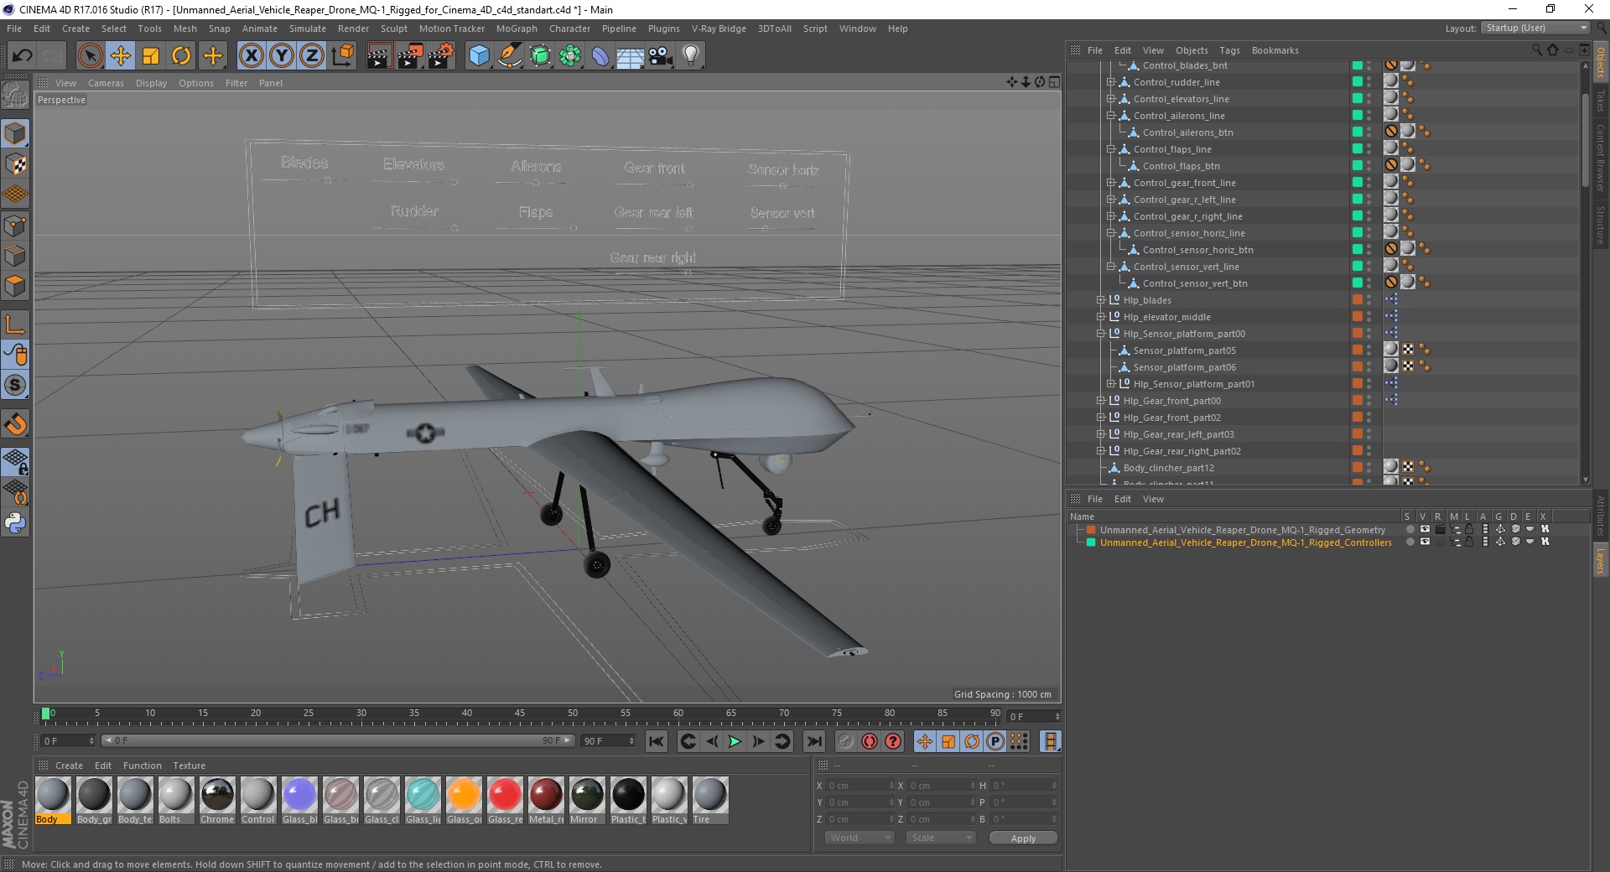
Task: Add a Floor environment object
Action: coord(631,56)
